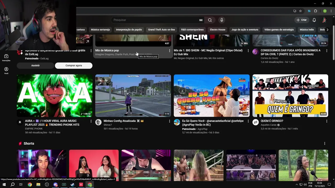Screen dimensions: 335x188
Task: Select the Música sertaneja filter chip
Action: pos(100,30)
